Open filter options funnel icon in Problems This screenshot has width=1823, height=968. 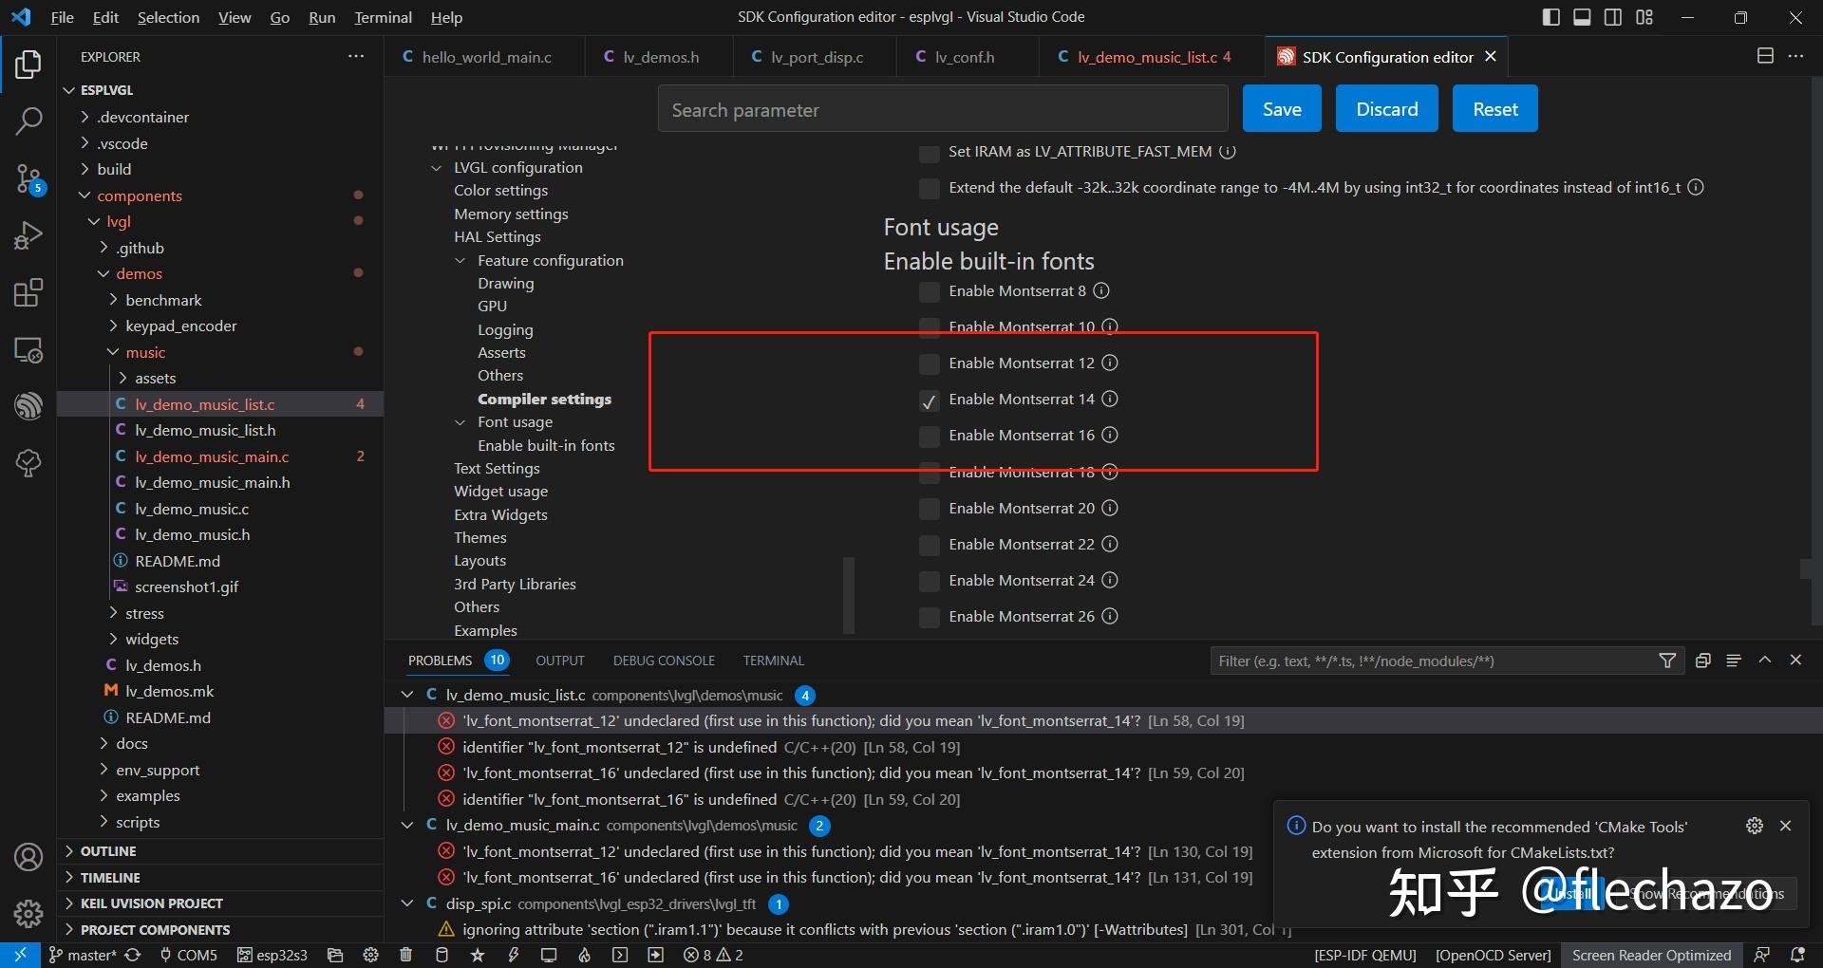1667,661
